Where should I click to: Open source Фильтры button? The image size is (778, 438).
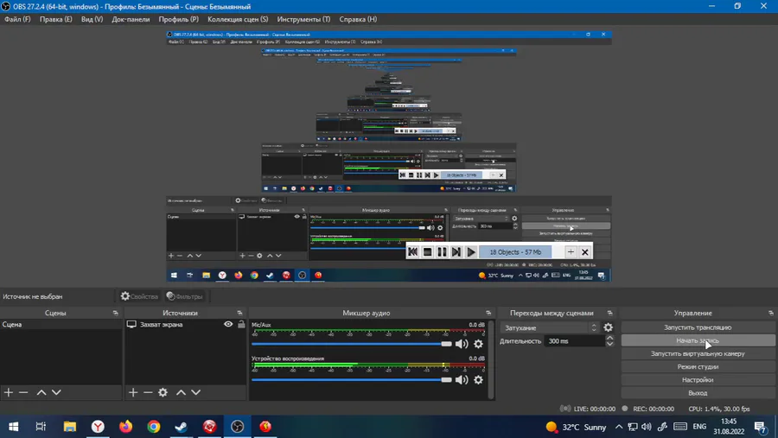point(185,296)
